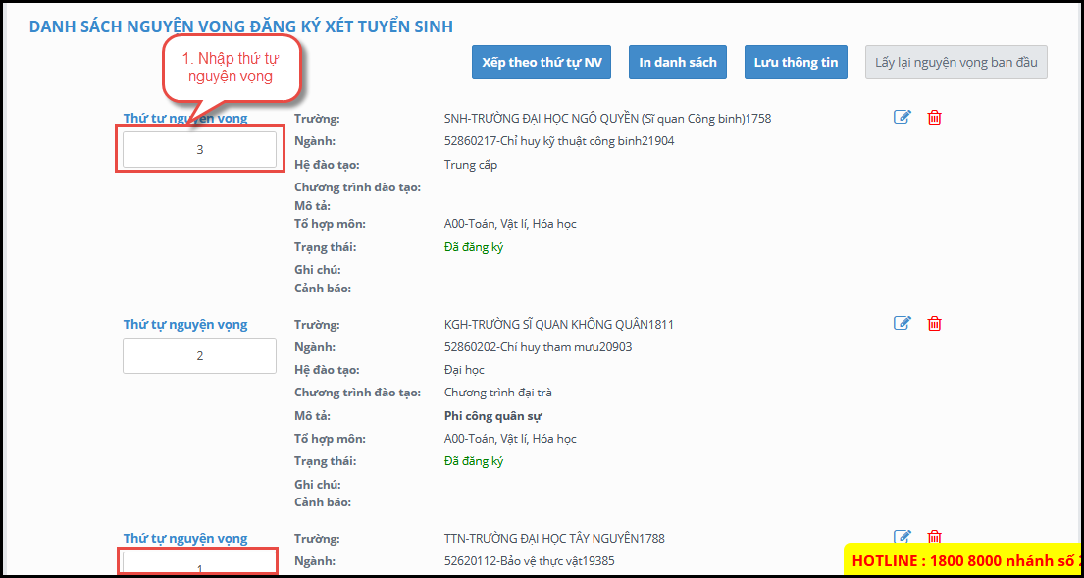Screen dimensions: 1084x578
Task: Delete the Trường Sĩ quan Không quân entry
Action: point(935,323)
